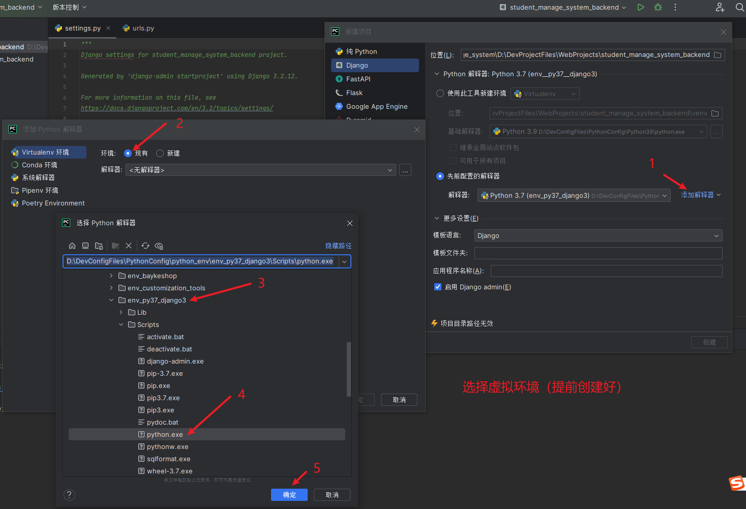Toggle 继承全局站点软件包 checkbox

tap(453, 147)
